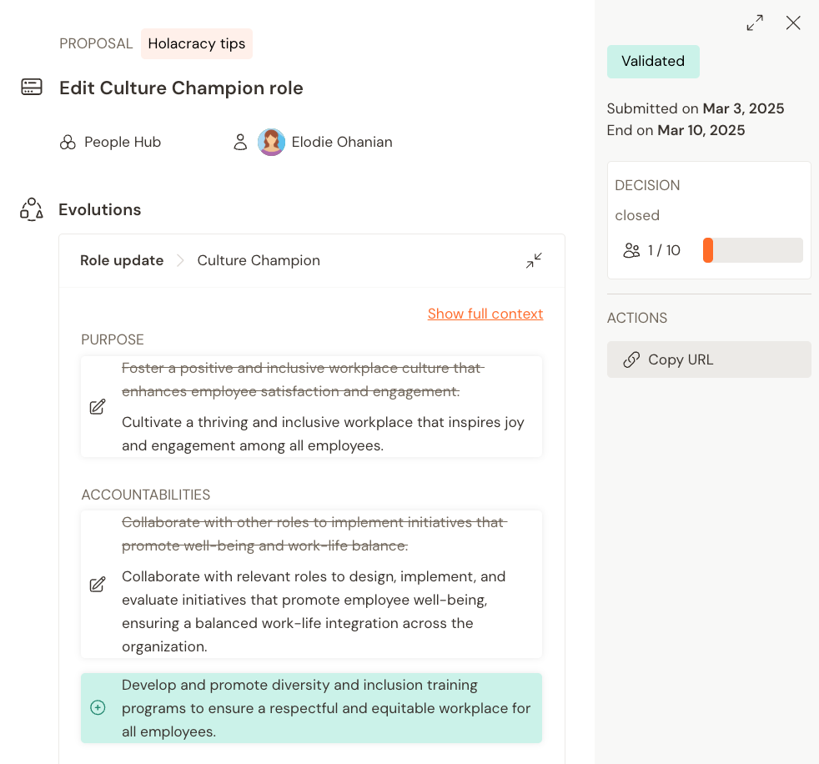The height and width of the screenshot is (764, 819).
Task: Expand the breadcrumb chevron after Role update
Action: coord(179,260)
